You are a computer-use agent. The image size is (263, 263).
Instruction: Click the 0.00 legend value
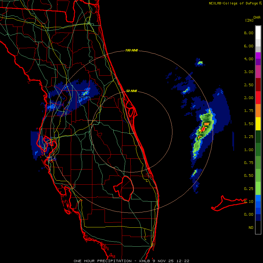(249, 214)
